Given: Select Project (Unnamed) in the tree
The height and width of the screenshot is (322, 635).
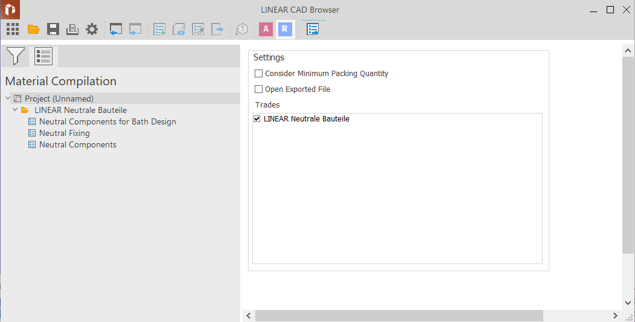Looking at the screenshot, I should 59,98.
